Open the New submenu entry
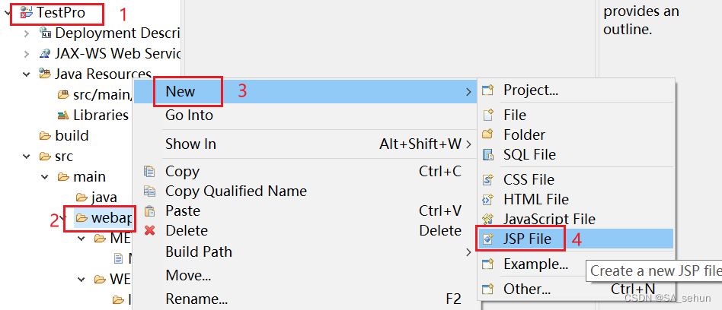722x310 pixels. (x=180, y=91)
